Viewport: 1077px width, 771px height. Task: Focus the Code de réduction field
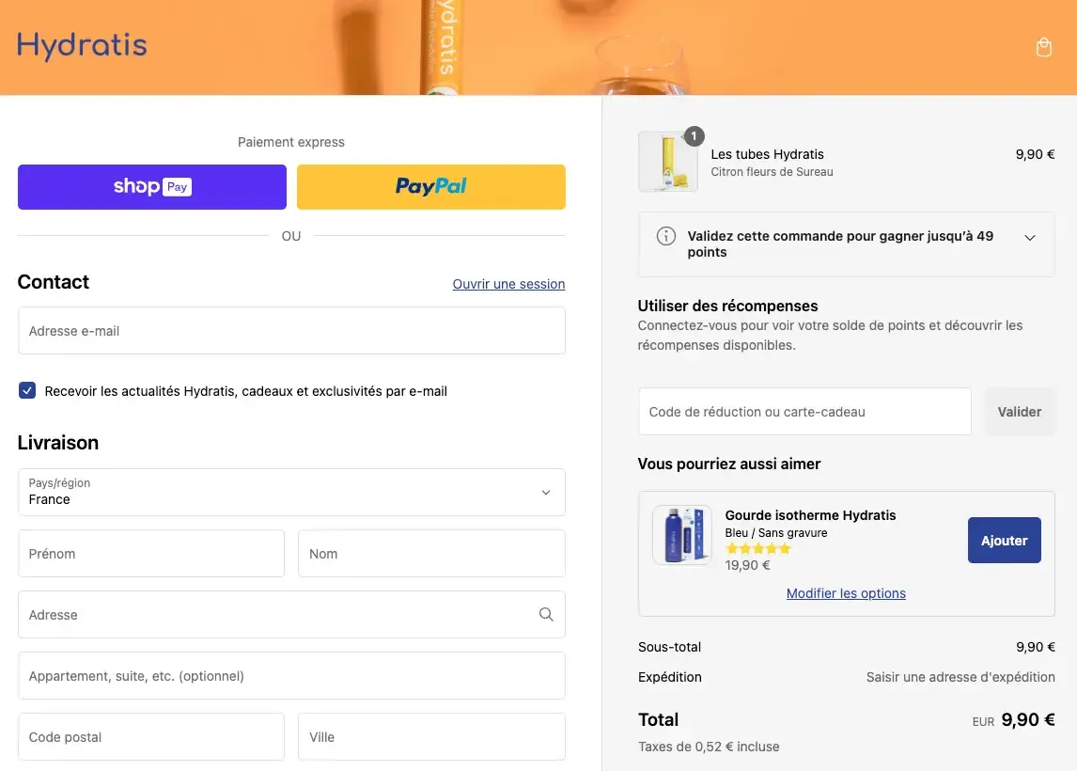805,412
